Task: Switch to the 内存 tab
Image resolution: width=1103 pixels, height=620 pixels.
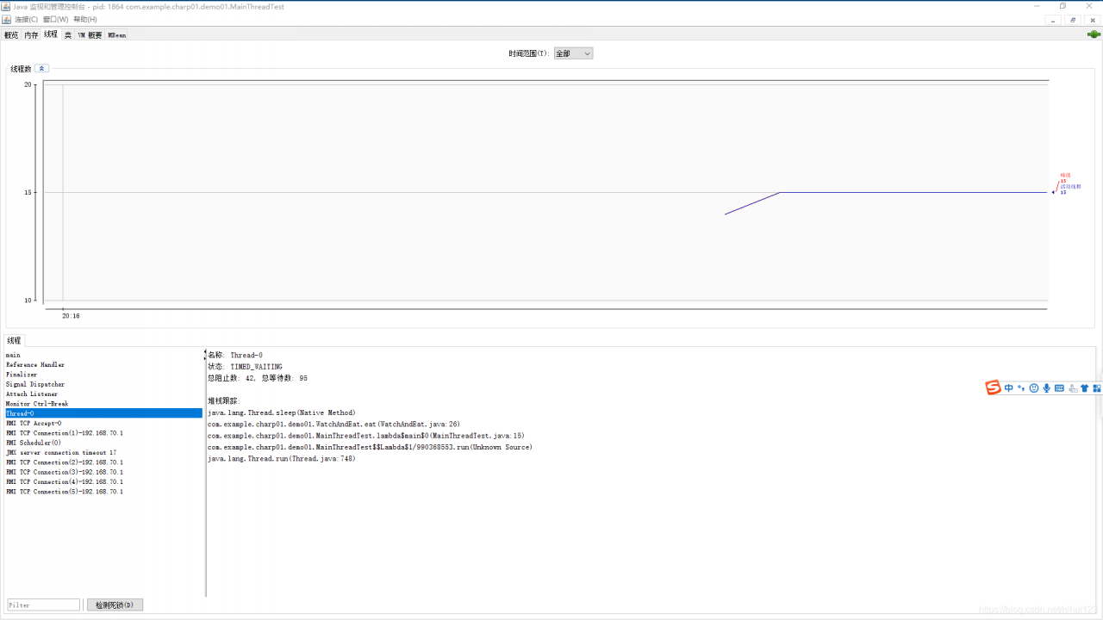Action: click(x=31, y=35)
